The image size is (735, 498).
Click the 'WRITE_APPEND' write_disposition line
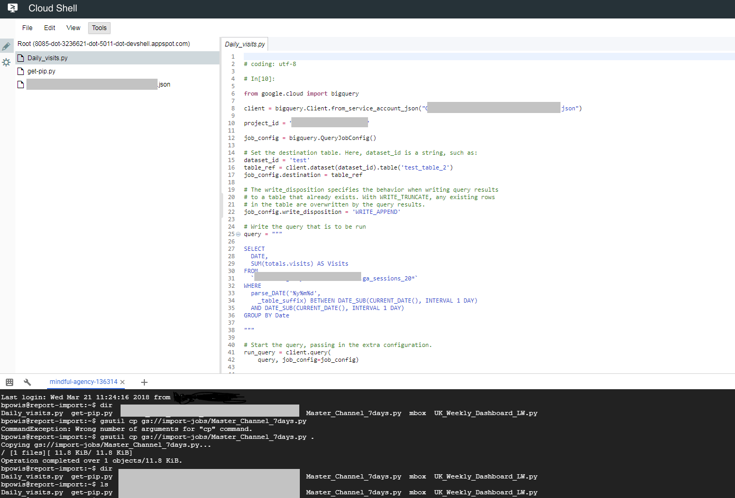(322, 212)
